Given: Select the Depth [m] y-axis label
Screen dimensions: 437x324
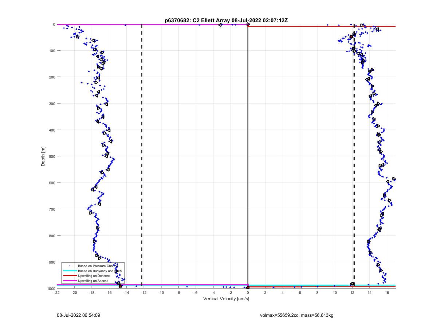Looking at the screenshot, I should [x=43, y=156].
